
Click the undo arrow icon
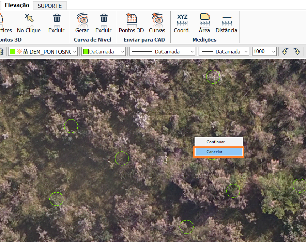coord(286,51)
